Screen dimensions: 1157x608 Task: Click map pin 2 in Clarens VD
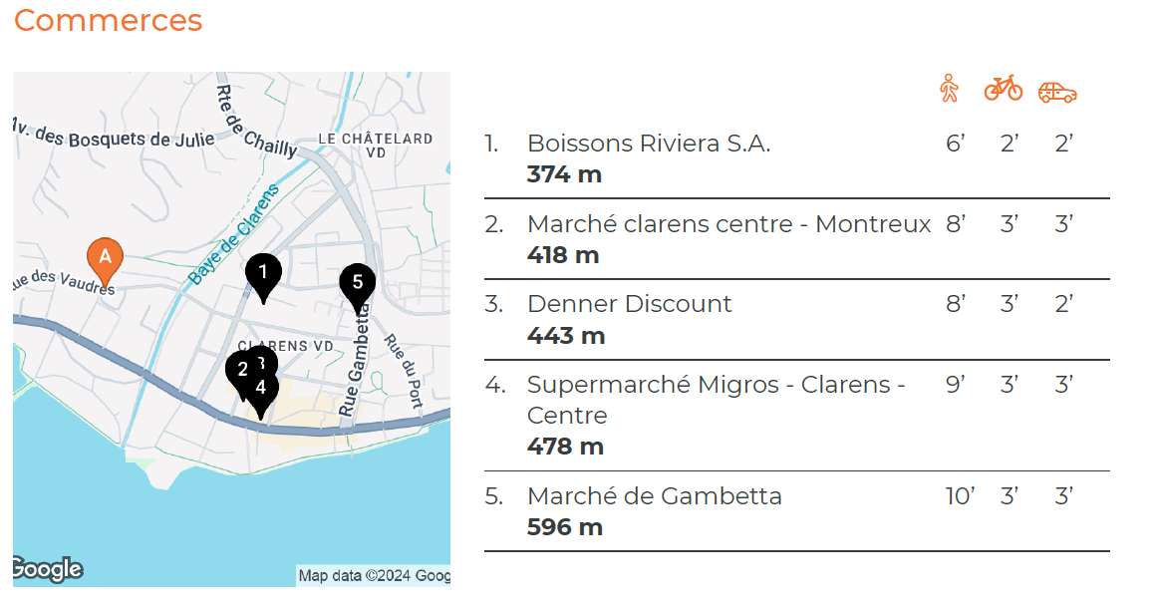click(244, 371)
